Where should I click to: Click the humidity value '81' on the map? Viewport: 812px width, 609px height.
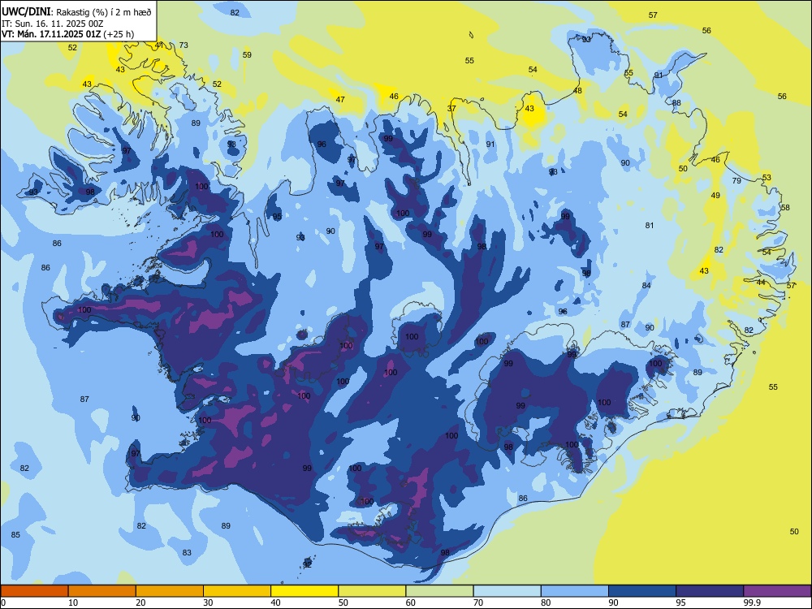(650, 225)
